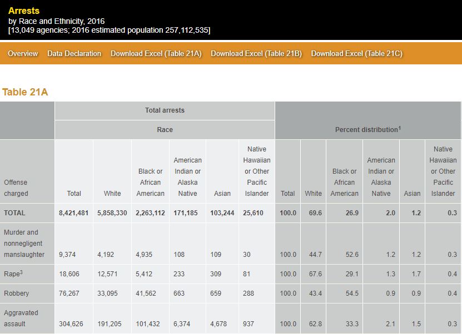Click the Table 21A heading
Image resolution: width=462 pixels, height=334 pixels.
click(x=25, y=92)
